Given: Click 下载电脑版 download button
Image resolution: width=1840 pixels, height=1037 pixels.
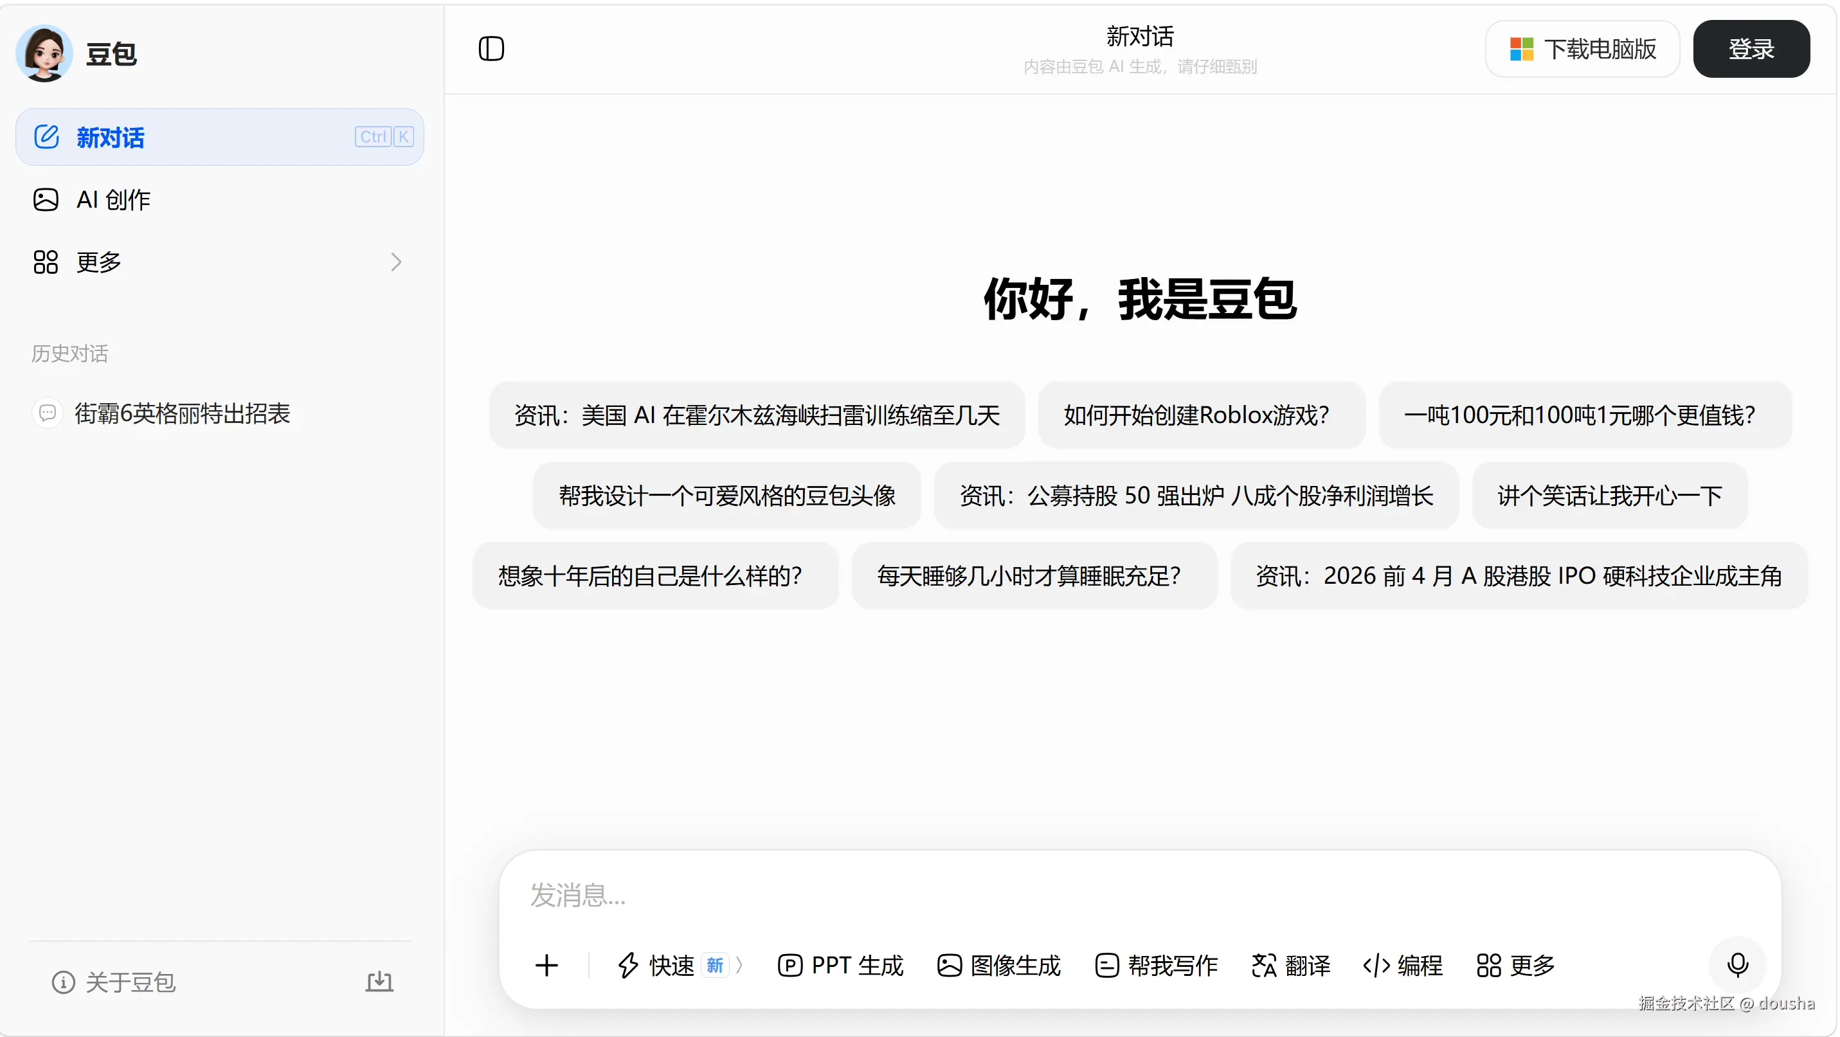Looking at the screenshot, I should point(1582,49).
